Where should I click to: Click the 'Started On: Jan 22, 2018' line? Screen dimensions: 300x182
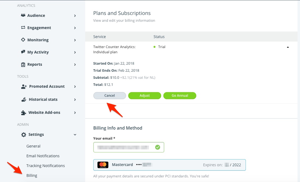coord(114,63)
